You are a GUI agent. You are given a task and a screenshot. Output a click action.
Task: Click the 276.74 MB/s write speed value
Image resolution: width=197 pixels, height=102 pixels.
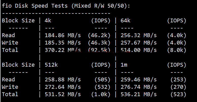click(139, 87)
